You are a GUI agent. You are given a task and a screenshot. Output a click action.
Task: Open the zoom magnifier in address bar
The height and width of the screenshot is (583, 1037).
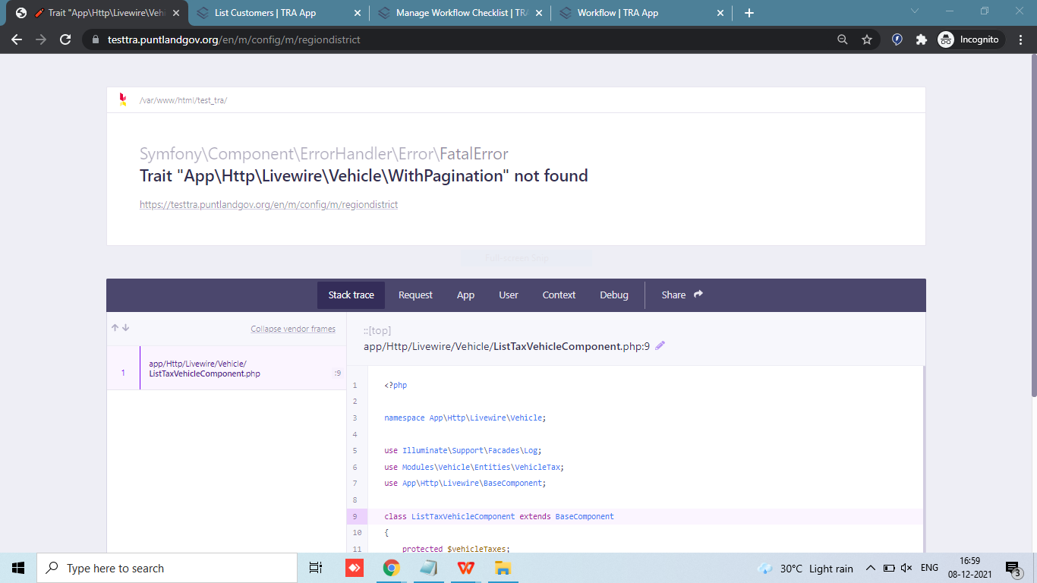point(843,39)
